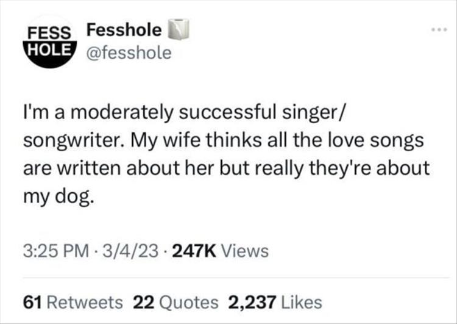This screenshot has height=324, width=457.
Task: Click the Fesshole display name
Action: 124,29
